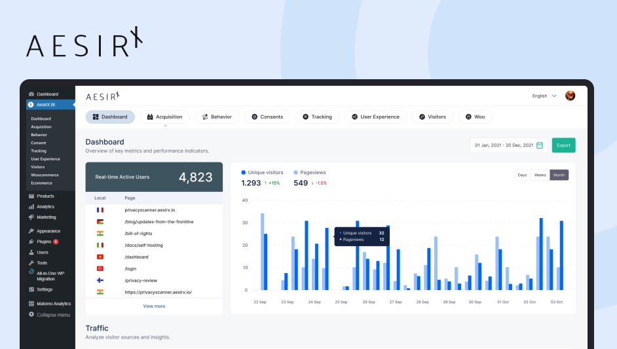Toggle the Pageviews legend series
The width and height of the screenshot is (617, 349).
[x=310, y=172]
